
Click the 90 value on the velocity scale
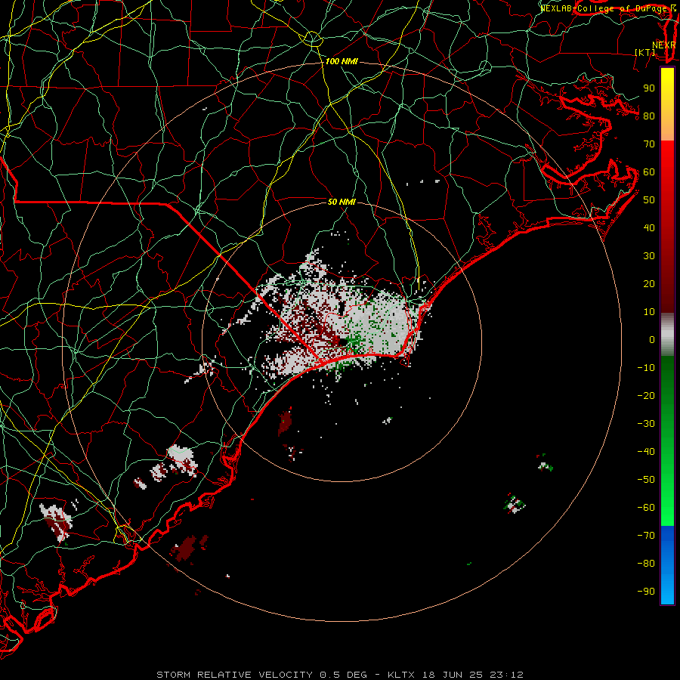649,88
